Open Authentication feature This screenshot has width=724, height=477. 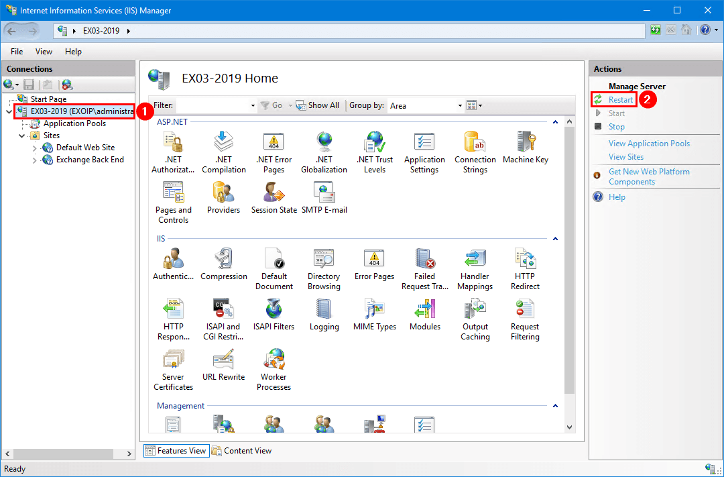173,264
